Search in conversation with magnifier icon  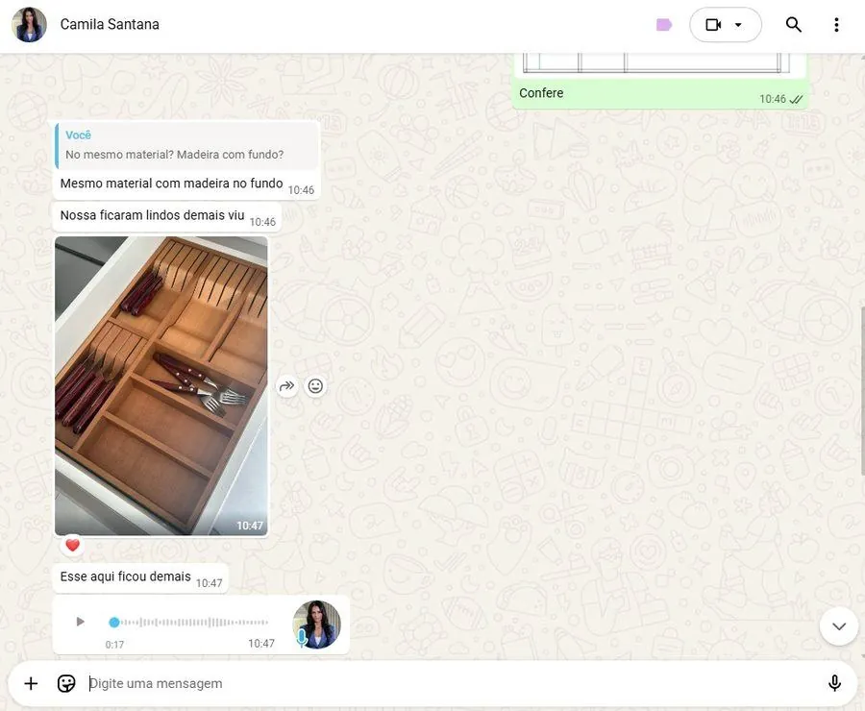[x=793, y=25]
